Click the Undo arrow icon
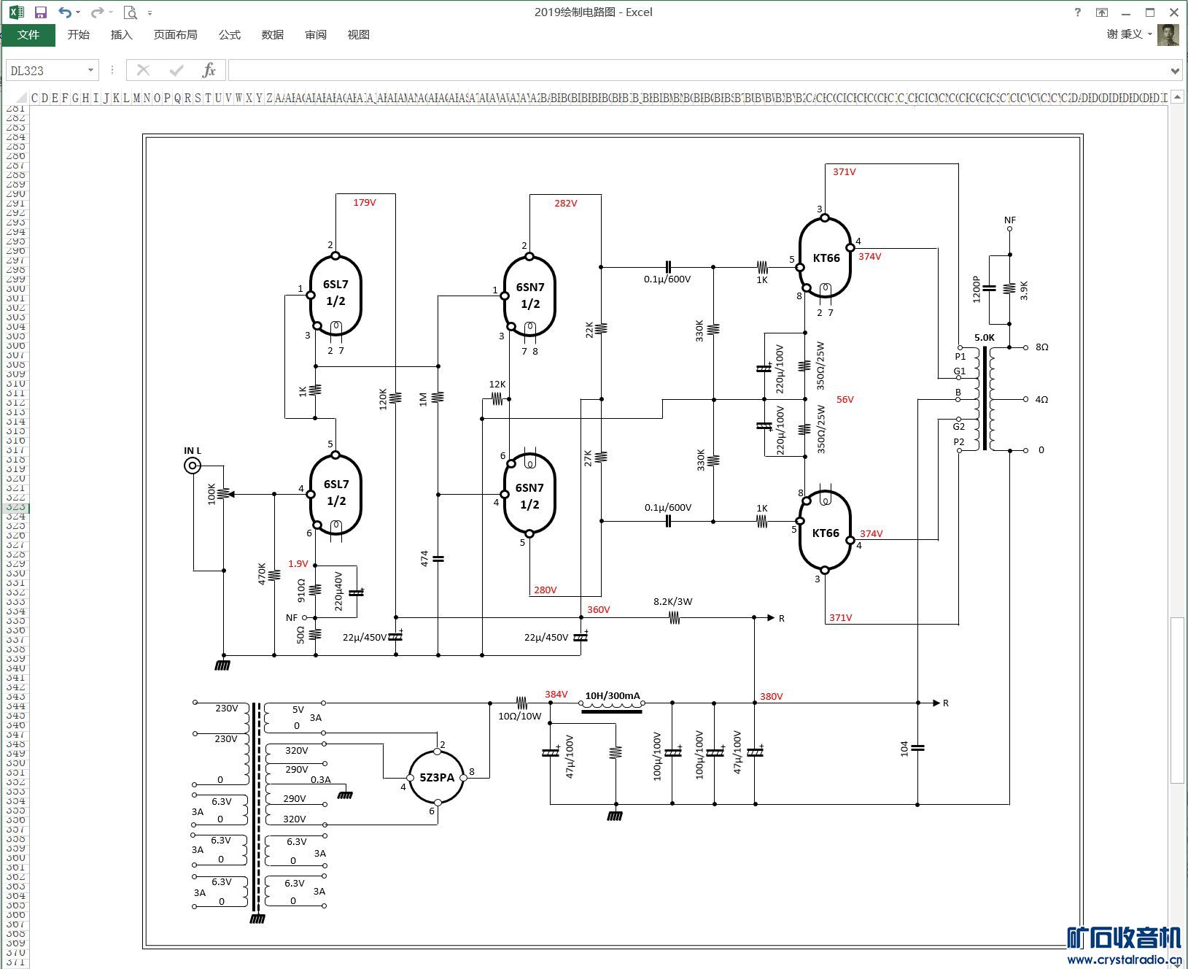The height and width of the screenshot is (969, 1188). tap(65, 12)
